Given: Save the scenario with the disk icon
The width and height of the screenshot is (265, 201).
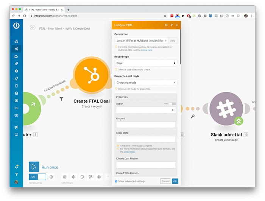Looking at the screenshot, I should click(65, 177).
